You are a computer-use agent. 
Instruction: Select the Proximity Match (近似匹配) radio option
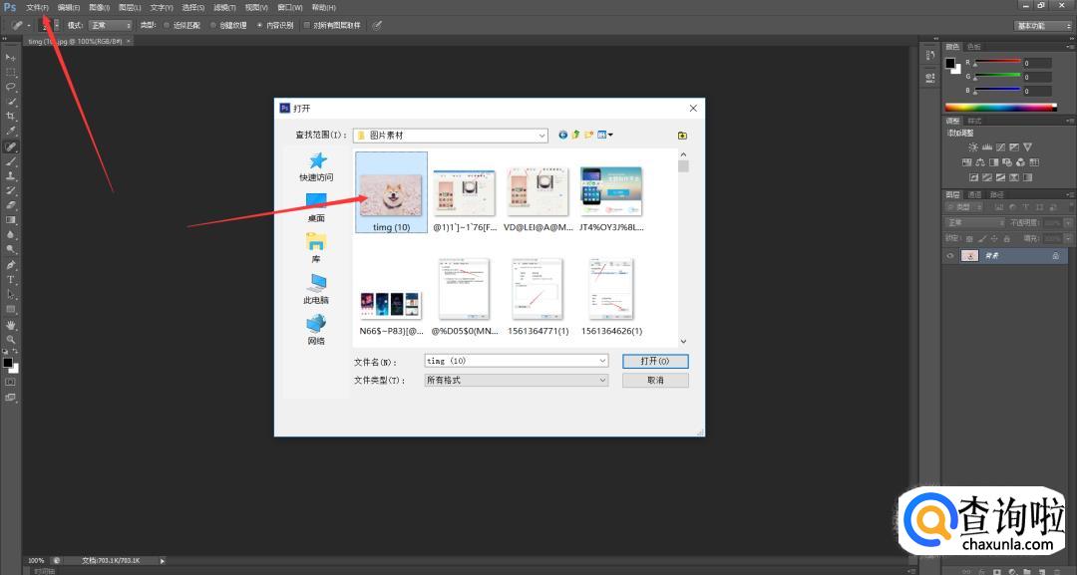(167, 25)
